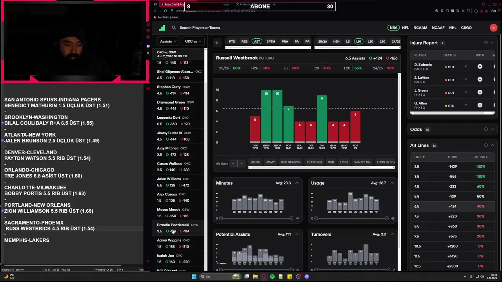Collapse the Usage chart card
502x282 pixels.
[392, 183]
